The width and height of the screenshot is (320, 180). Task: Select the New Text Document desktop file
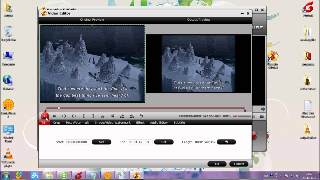tap(308, 109)
